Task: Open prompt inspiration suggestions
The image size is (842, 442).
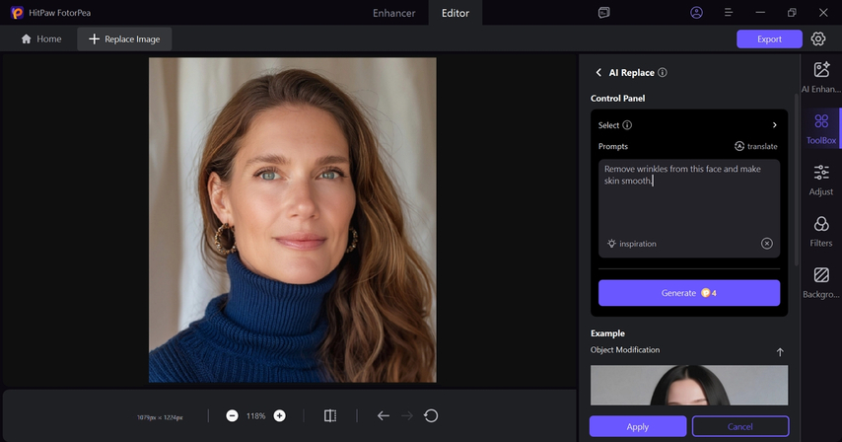Action: pos(631,244)
